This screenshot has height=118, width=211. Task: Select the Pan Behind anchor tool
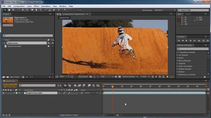click(x=27, y=10)
